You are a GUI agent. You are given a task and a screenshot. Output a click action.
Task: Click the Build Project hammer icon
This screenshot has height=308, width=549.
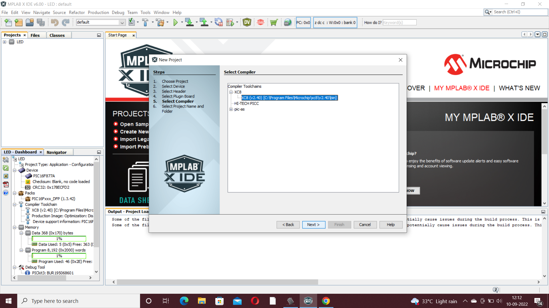pyautogui.click(x=145, y=22)
